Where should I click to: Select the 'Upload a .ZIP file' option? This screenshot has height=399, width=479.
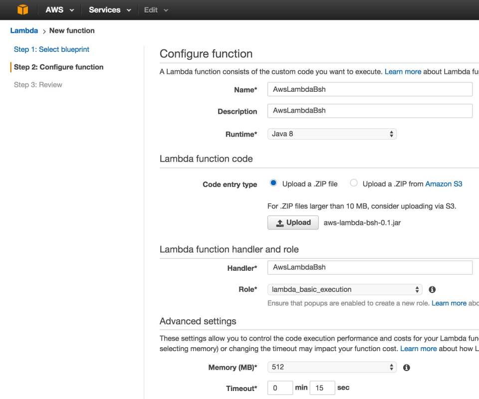(273, 183)
